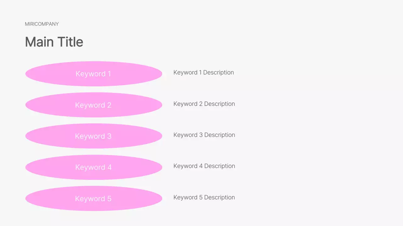Place cursor in white Keyword 3 label
403x226 pixels.
coord(93,136)
